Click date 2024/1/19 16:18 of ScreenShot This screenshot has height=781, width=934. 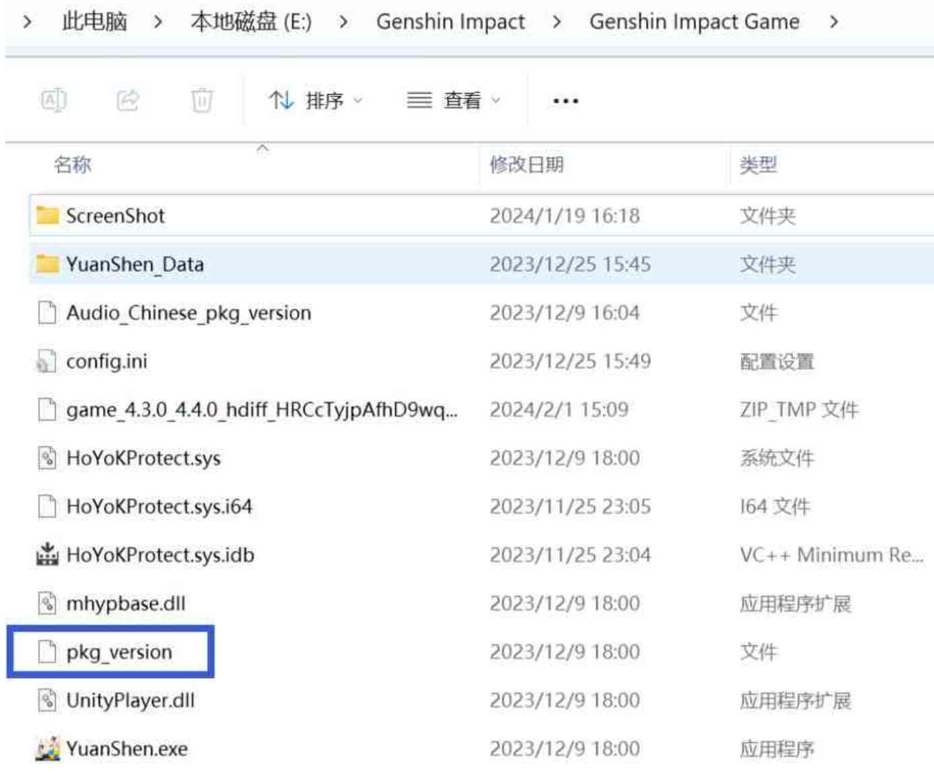tap(565, 215)
